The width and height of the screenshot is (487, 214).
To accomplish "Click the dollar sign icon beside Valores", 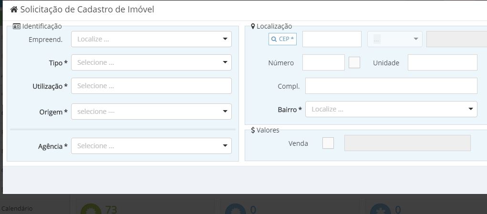I will tap(253, 130).
